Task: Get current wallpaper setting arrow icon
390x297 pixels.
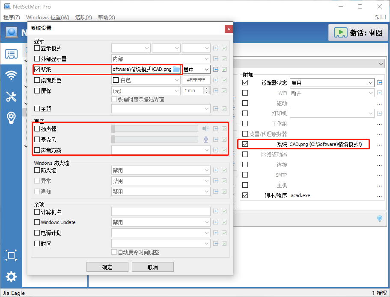Action: (x=216, y=70)
